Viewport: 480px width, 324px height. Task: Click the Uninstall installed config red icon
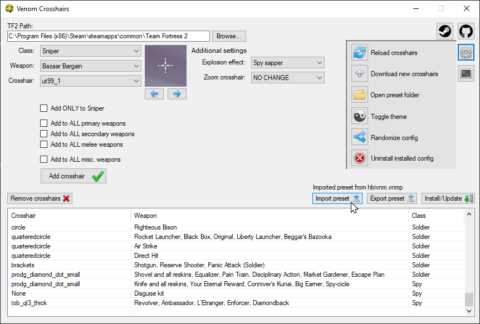point(359,158)
